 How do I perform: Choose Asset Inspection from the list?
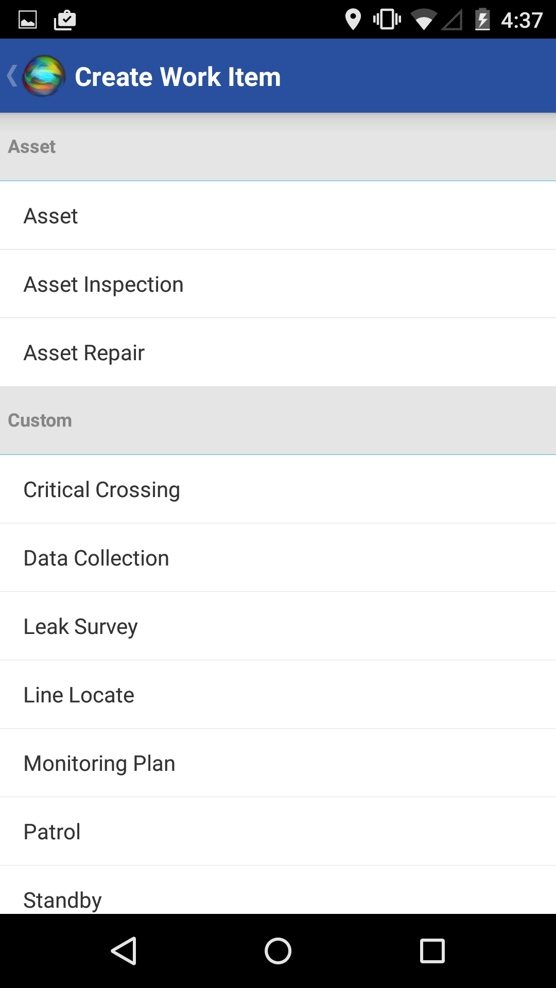click(278, 284)
